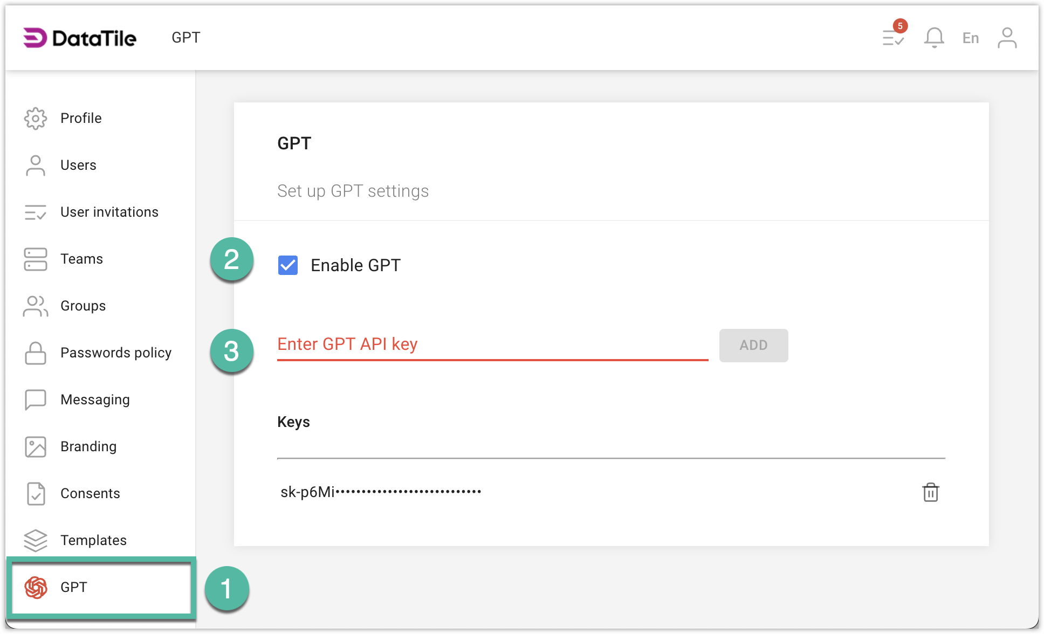Image resolution: width=1044 pixels, height=634 pixels.
Task: Click the DataTile logo
Action: pos(79,38)
